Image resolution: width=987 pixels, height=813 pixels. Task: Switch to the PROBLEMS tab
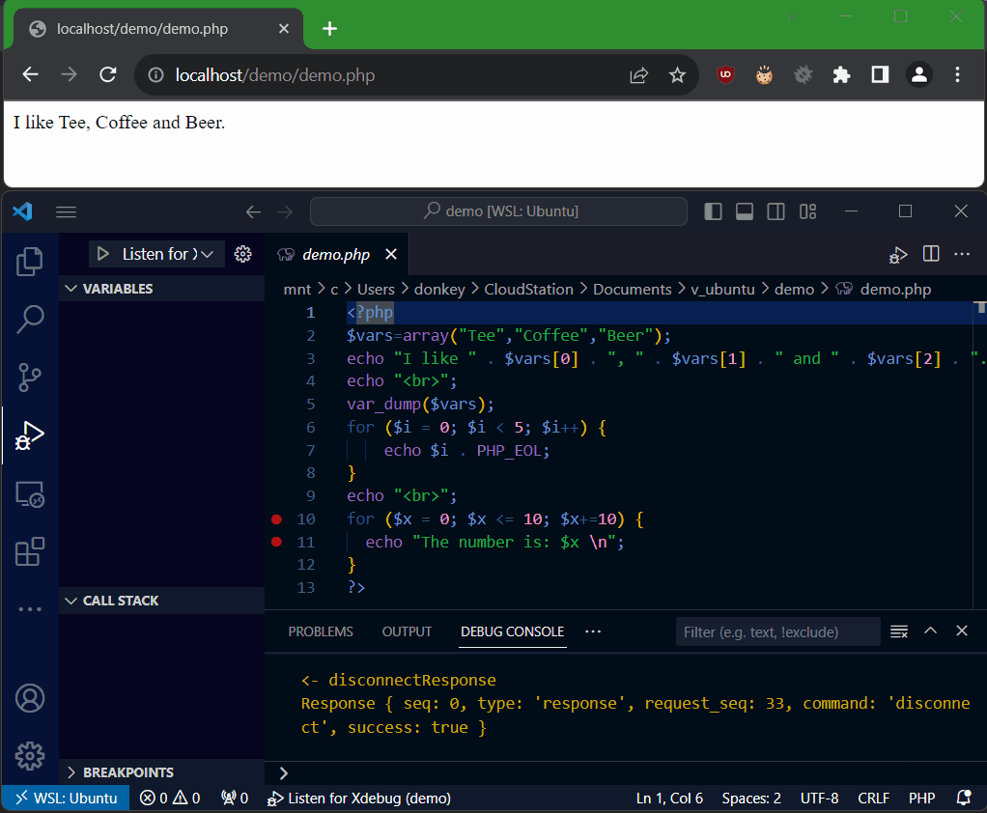point(320,631)
